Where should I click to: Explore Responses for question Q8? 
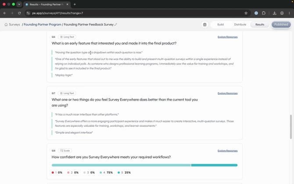(227, 151)
